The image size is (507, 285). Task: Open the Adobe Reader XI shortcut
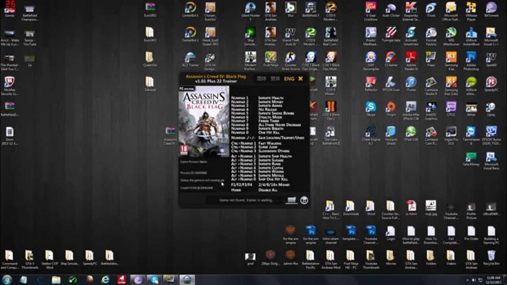coord(411,61)
